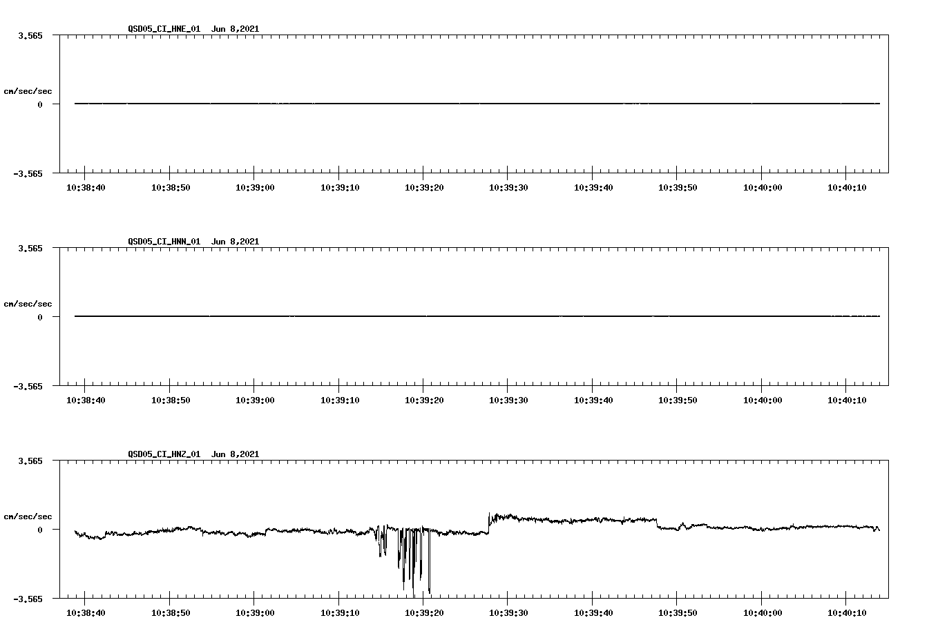The height and width of the screenshot is (638, 938).
Task: Click the 10:39:40 time label under HNE plot
Action: coord(593,188)
